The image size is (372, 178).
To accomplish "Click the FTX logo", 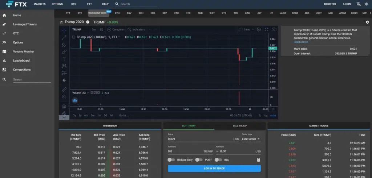I will point(16,4).
